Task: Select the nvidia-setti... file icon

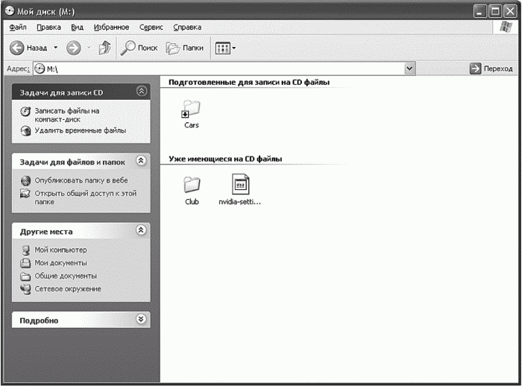Action: [x=240, y=184]
